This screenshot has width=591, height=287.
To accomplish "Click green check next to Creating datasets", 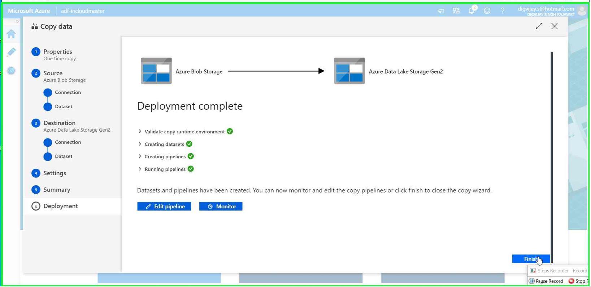I will click(189, 144).
